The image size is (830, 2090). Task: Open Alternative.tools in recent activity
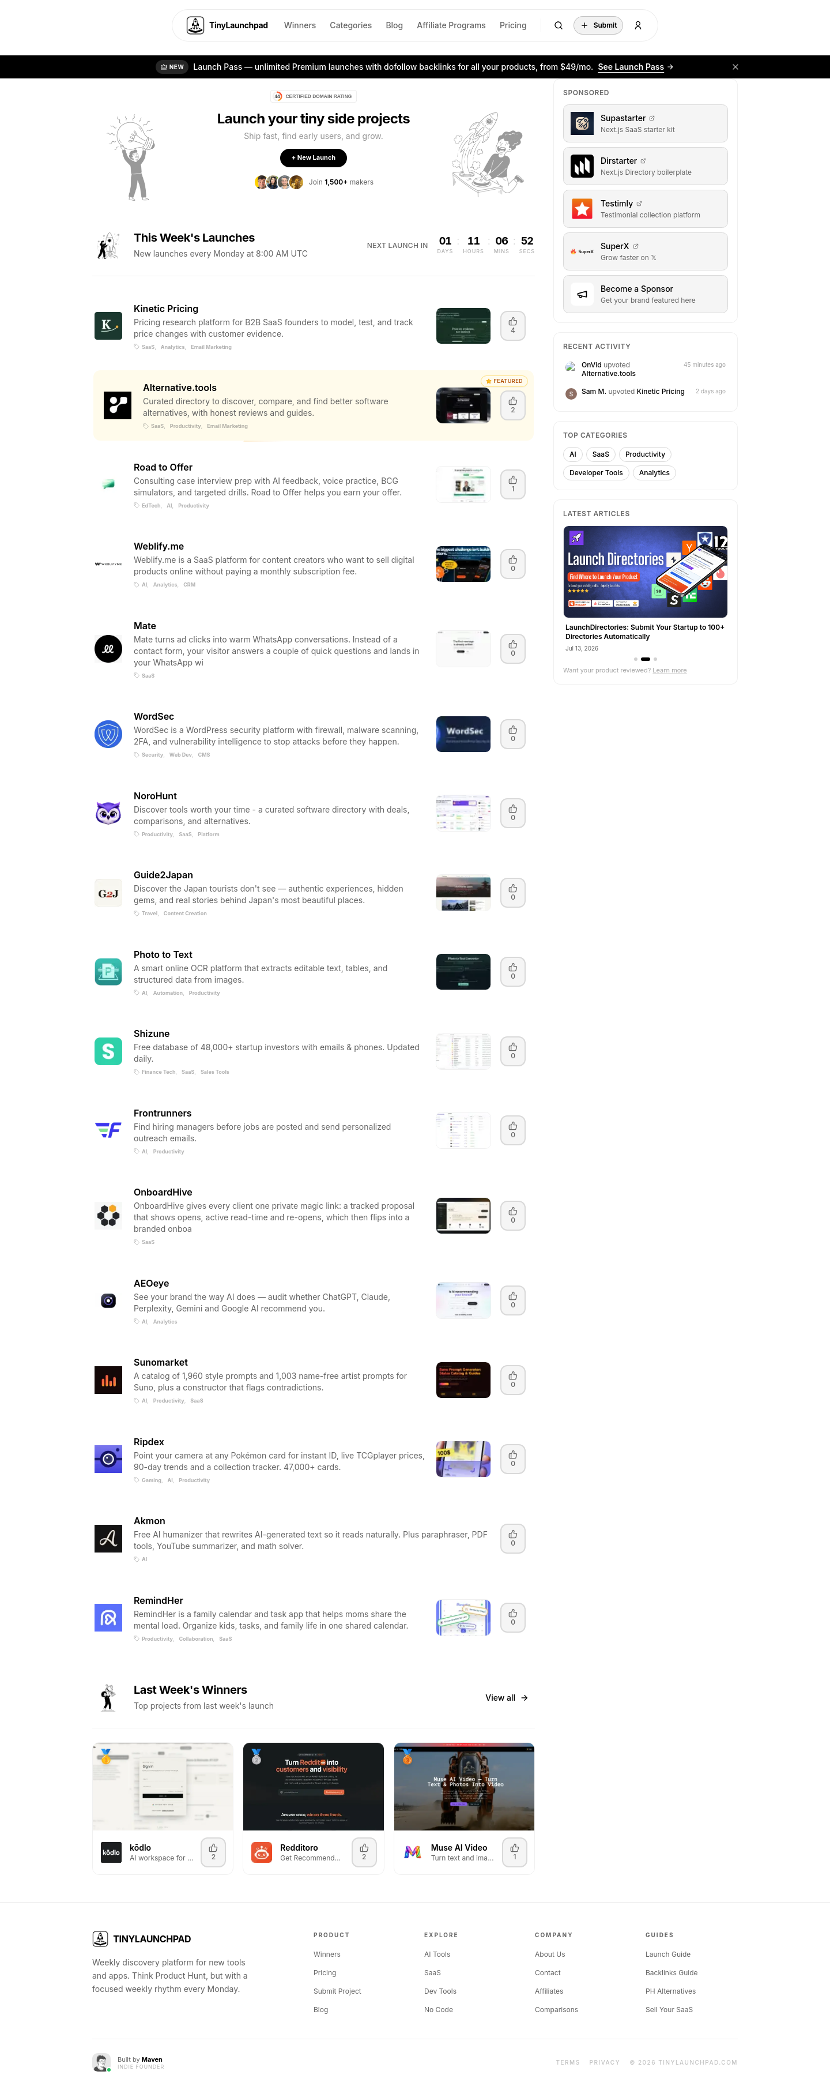click(x=608, y=374)
